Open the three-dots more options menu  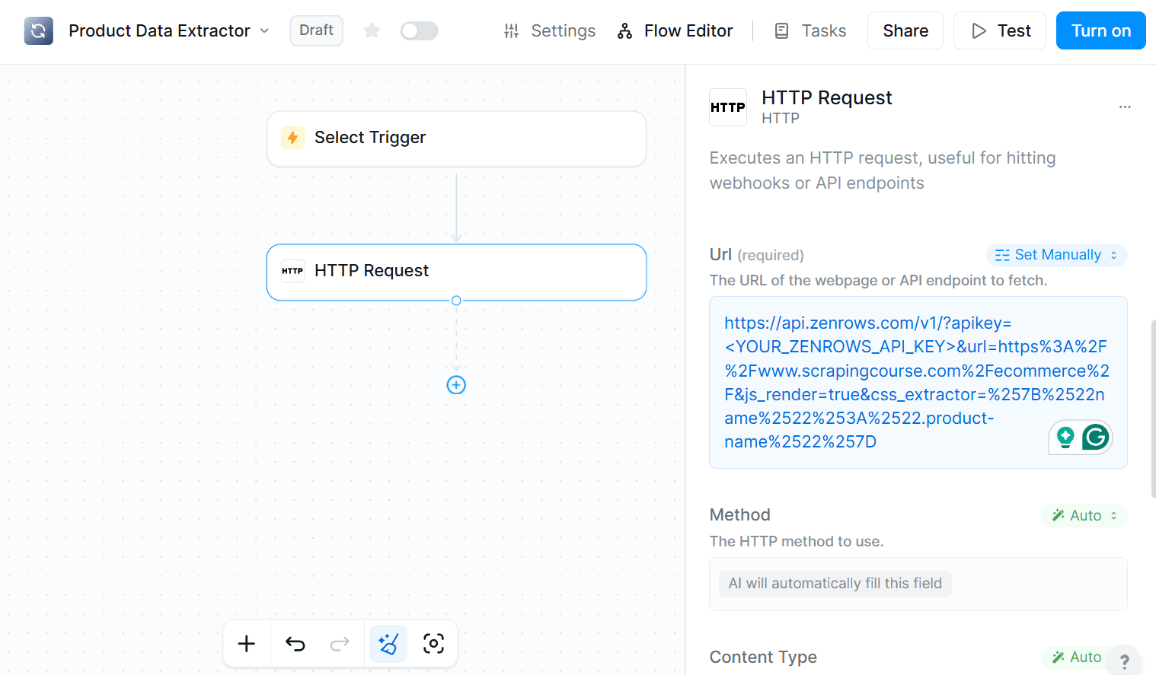click(1125, 107)
